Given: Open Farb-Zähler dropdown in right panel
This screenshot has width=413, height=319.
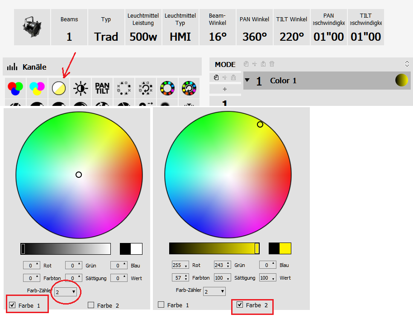Looking at the screenshot, I should (214, 291).
